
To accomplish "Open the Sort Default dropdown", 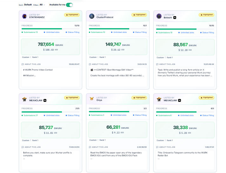I will click(x=28, y=5).
